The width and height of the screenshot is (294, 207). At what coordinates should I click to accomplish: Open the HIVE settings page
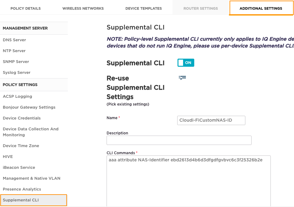coord(8,156)
